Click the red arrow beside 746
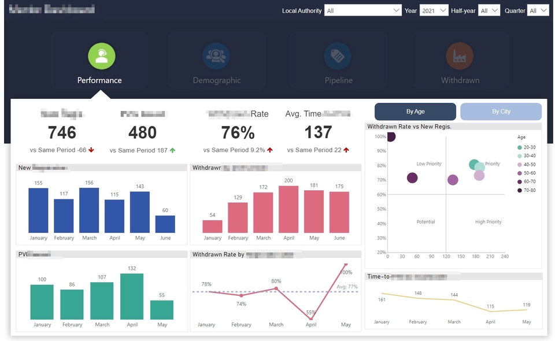Image resolution: width=555 pixels, height=341 pixels. coord(91,150)
